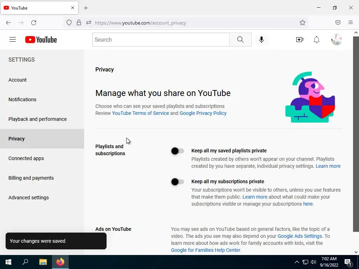This screenshot has width=359, height=269.
Task: Open Advanced settings in sidebar
Action: click(42, 198)
